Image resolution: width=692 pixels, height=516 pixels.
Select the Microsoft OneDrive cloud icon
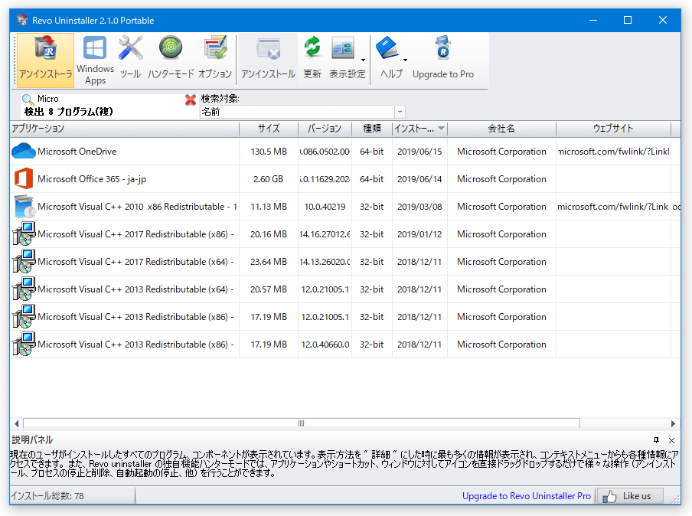(24, 151)
